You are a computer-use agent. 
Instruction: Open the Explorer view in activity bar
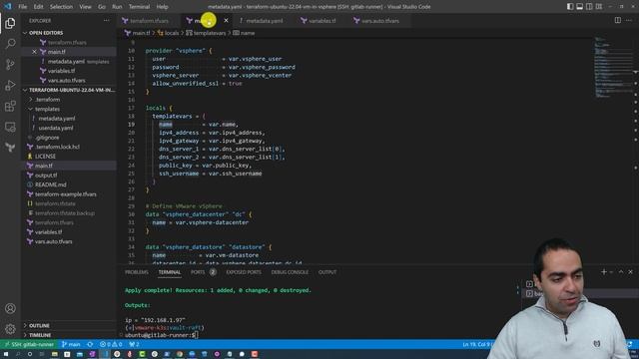[10, 23]
